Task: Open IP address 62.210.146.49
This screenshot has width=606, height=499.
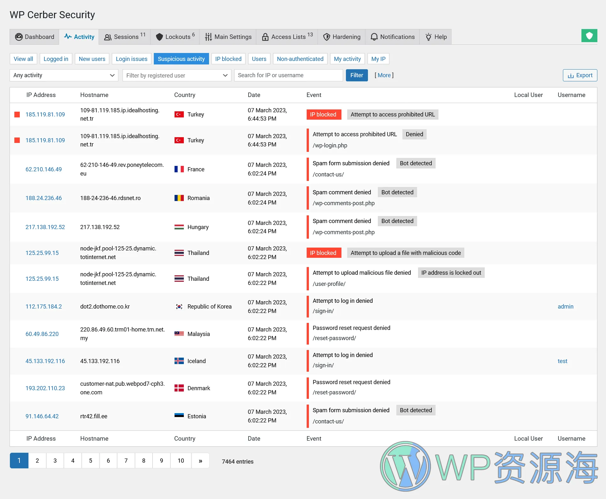Action: [x=44, y=169]
